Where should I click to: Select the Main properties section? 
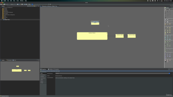pyautogui.click(x=43, y=73)
